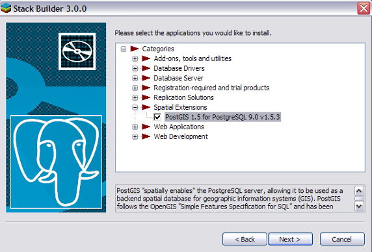Cancel the Stack Builder wizard

[342, 239]
